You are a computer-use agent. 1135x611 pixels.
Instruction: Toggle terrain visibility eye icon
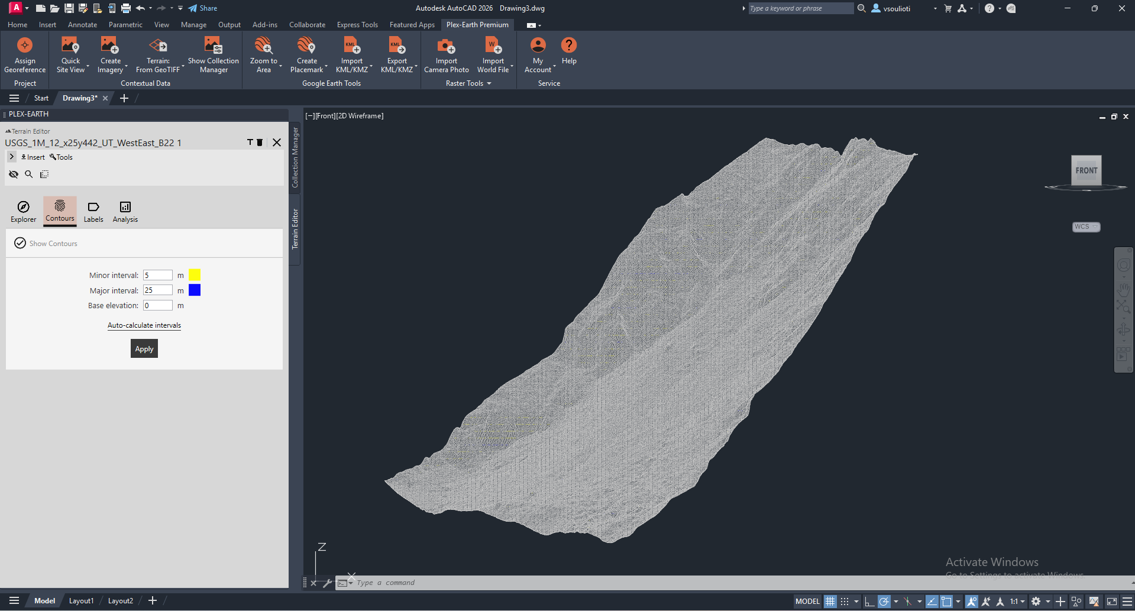14,174
